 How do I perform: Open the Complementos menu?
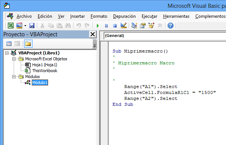pyautogui.click(x=210, y=16)
